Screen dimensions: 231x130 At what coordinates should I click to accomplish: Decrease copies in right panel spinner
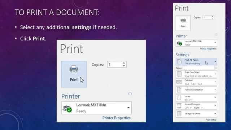(x=213, y=18)
